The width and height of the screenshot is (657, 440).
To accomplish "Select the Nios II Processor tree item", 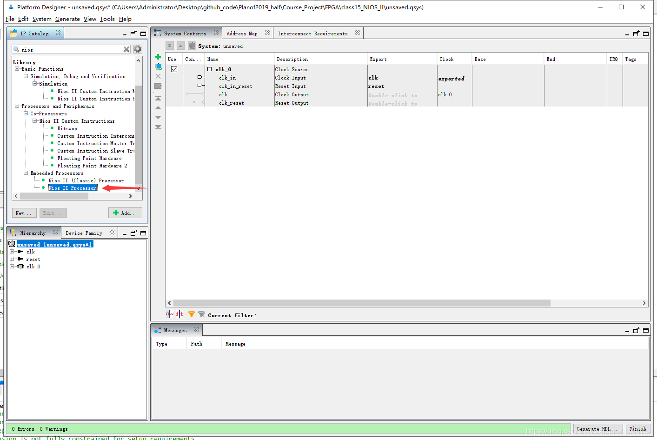I will [x=73, y=188].
